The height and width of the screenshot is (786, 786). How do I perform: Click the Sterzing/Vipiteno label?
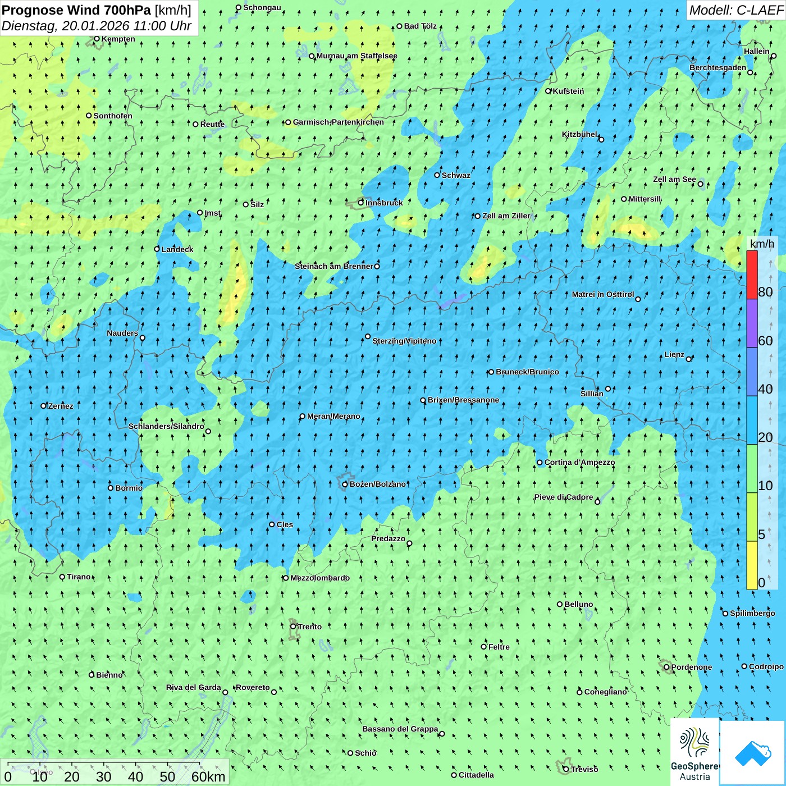point(404,341)
